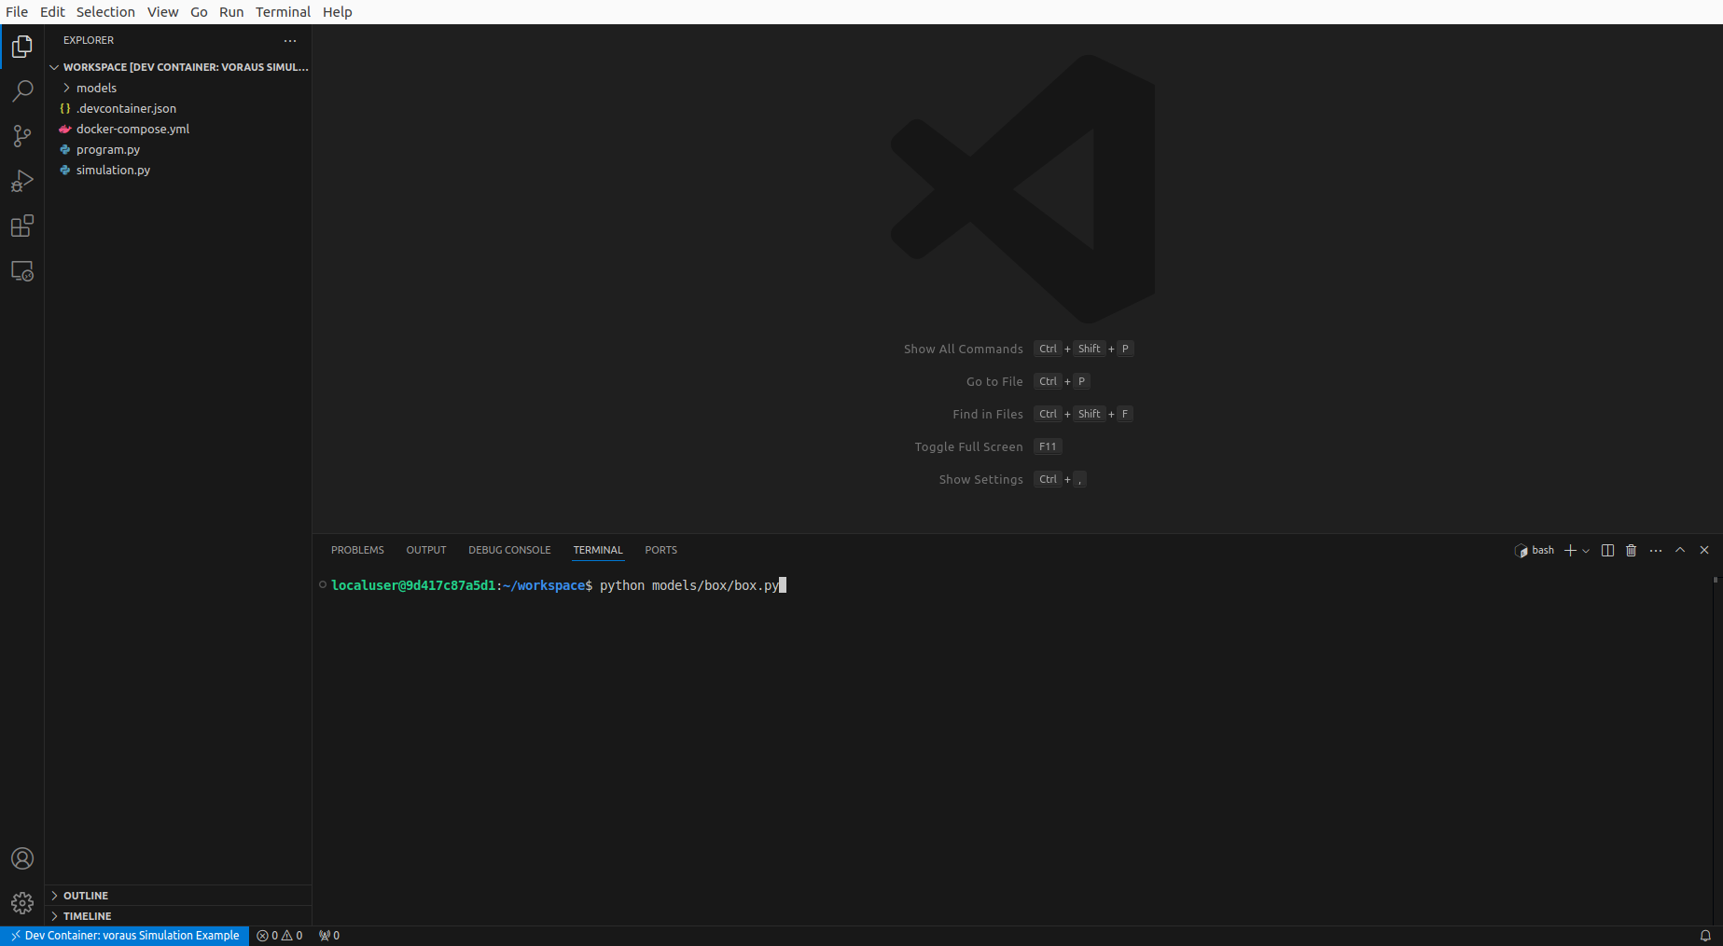Click the EXPLORER panel title
Image resolution: width=1723 pixels, height=946 pixels.
pos(89,41)
